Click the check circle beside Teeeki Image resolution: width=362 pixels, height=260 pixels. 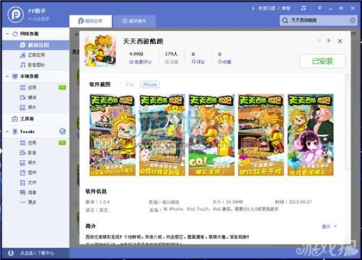point(62,131)
